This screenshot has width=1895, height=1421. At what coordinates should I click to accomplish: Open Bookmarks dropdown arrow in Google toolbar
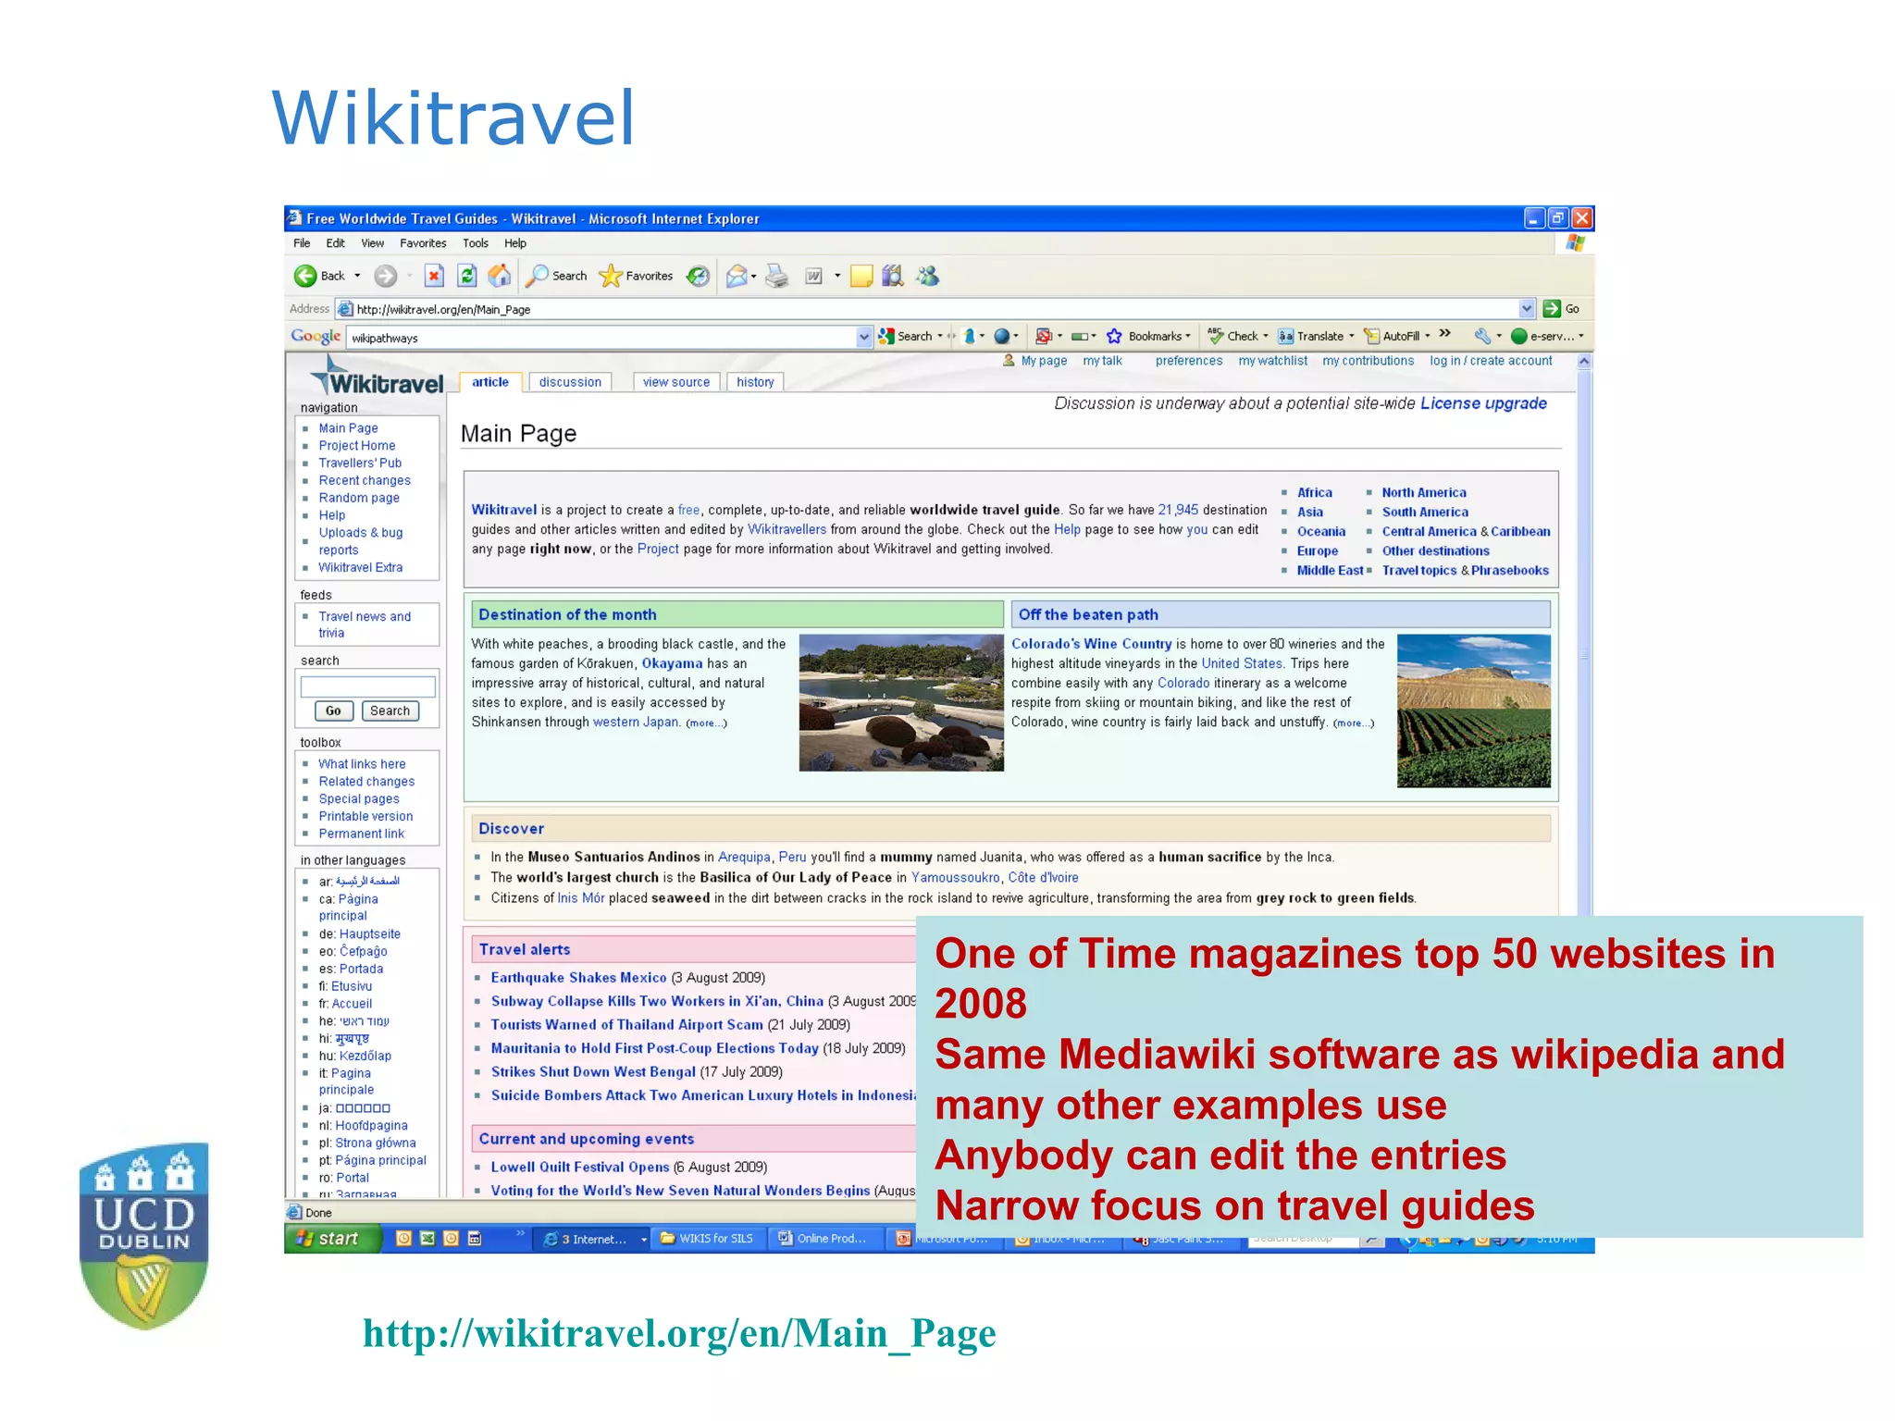pyautogui.click(x=1188, y=336)
